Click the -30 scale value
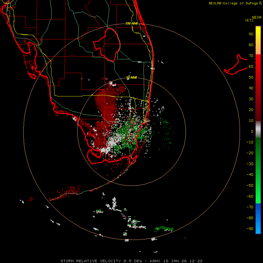The image size is (263, 263). [x=250, y=164]
